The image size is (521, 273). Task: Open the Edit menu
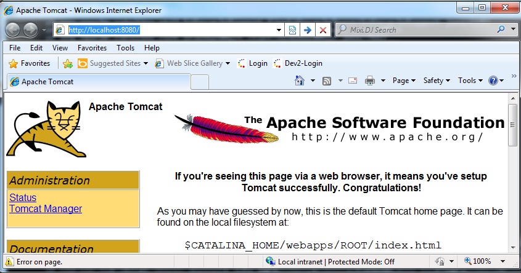[36, 48]
